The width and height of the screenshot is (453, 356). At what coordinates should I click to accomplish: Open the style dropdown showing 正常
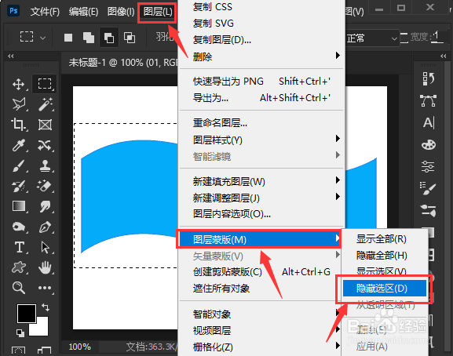point(372,38)
